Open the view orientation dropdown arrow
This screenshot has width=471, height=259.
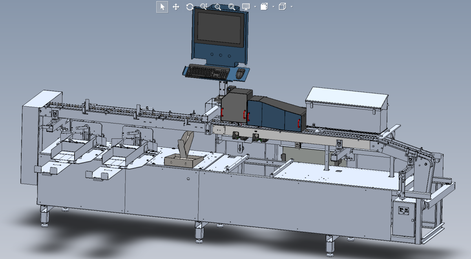point(292,7)
